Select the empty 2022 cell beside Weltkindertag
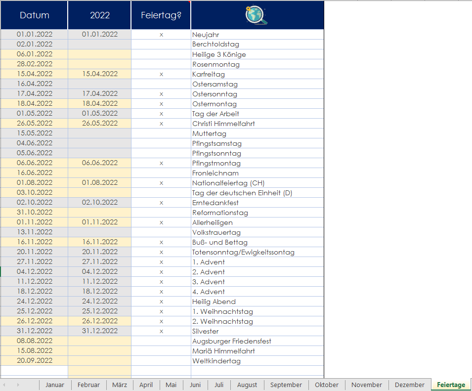472x391 pixels. click(x=100, y=361)
